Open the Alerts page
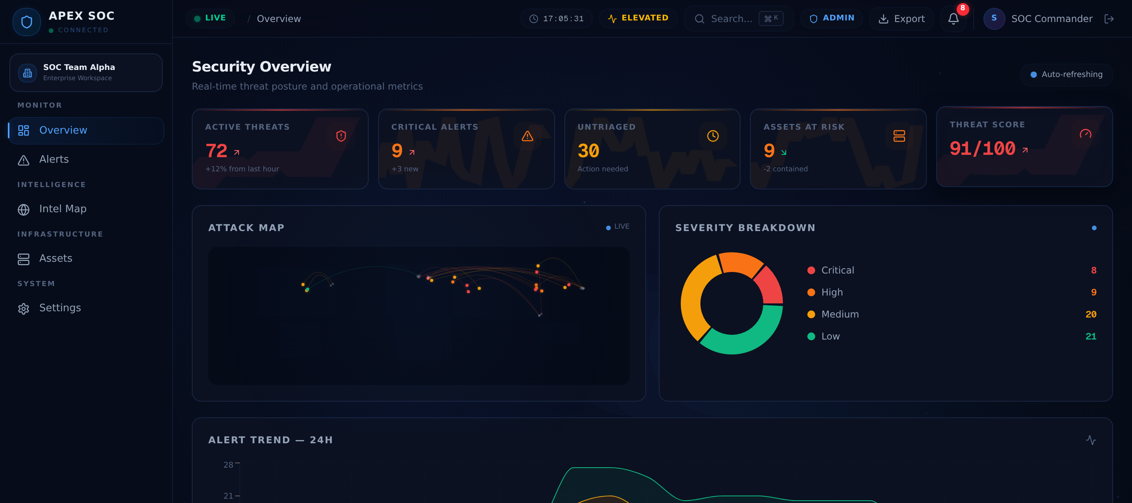Viewport: 1132px width, 503px height. [86, 160]
